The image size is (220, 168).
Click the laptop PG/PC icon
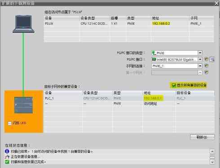point(23,24)
